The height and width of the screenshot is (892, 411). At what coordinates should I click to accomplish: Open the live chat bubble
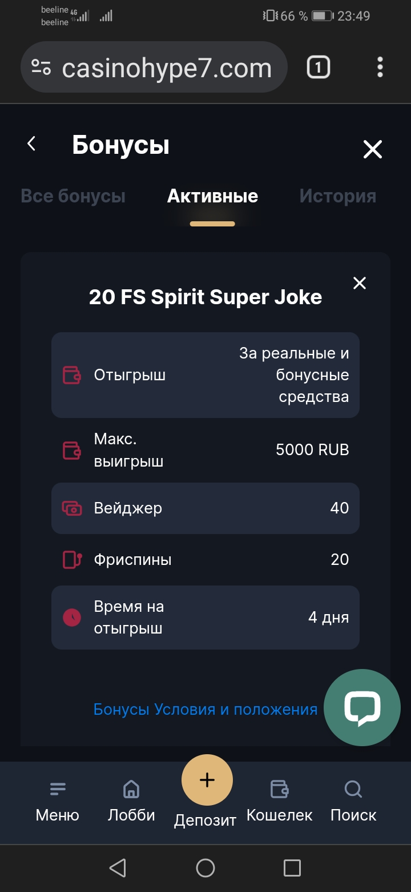(362, 707)
